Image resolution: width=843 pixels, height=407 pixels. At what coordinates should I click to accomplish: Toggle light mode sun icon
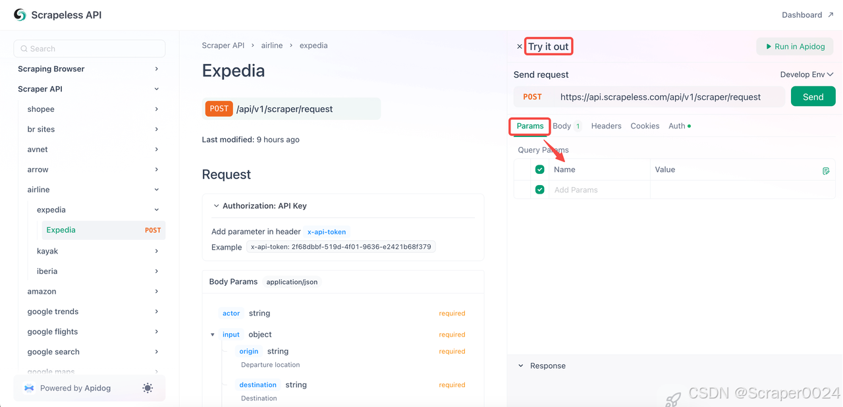(148, 388)
